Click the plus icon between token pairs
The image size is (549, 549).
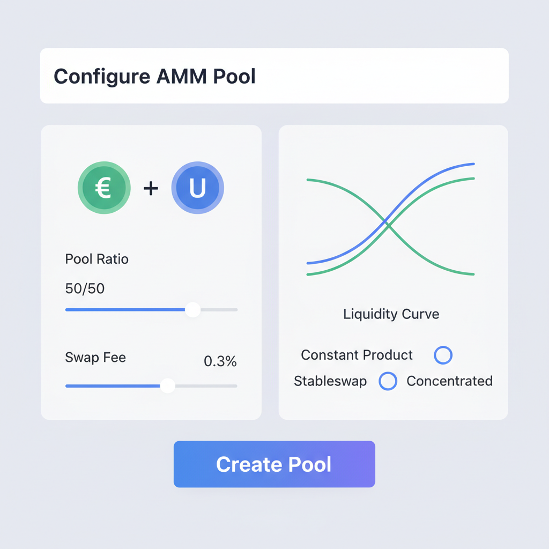(151, 188)
